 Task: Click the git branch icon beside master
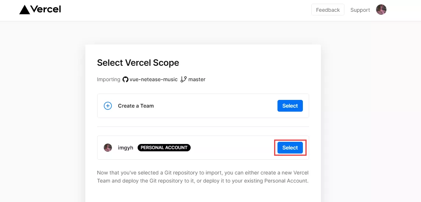click(x=184, y=79)
